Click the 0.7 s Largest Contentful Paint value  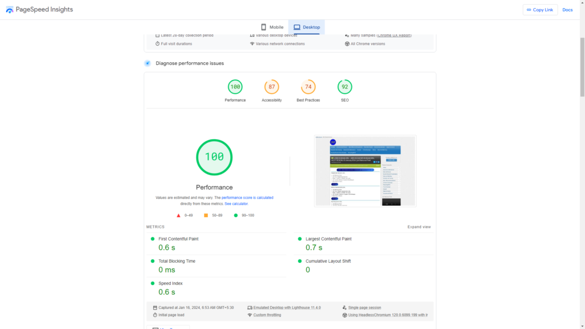pos(314,248)
